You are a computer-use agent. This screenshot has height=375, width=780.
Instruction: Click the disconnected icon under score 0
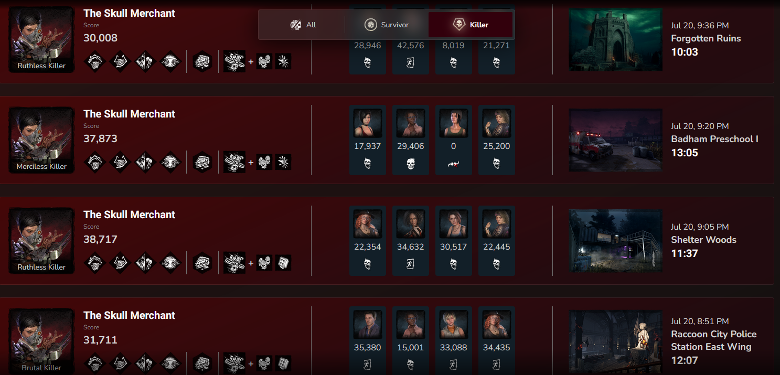pos(454,164)
